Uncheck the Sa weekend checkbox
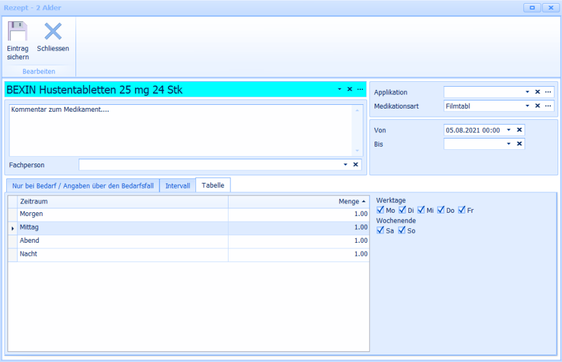 [380, 230]
